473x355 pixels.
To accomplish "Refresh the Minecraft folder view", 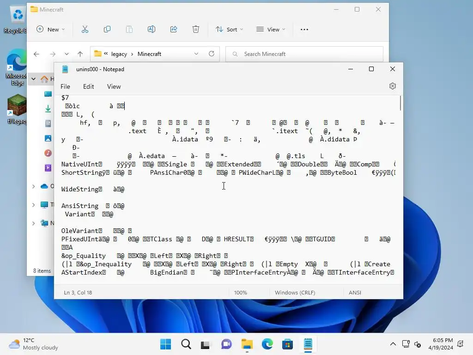I will (212, 54).
